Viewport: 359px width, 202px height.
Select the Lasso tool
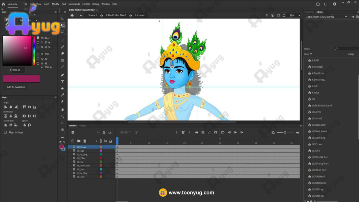coord(63,32)
